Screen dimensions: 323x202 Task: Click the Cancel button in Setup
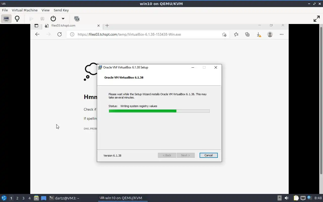(x=208, y=155)
